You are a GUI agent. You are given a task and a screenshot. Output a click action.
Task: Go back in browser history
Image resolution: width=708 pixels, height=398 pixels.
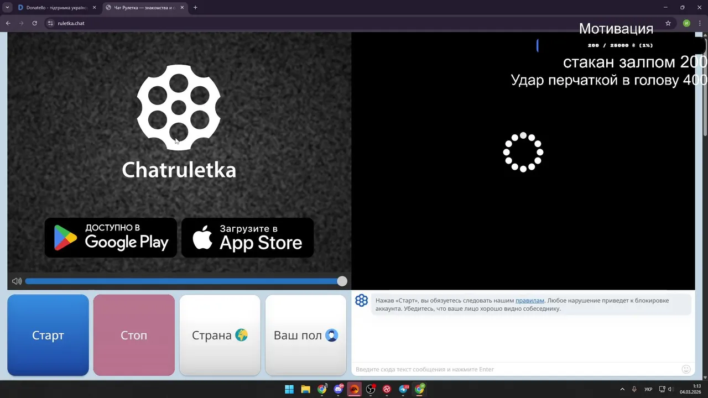coord(8,23)
